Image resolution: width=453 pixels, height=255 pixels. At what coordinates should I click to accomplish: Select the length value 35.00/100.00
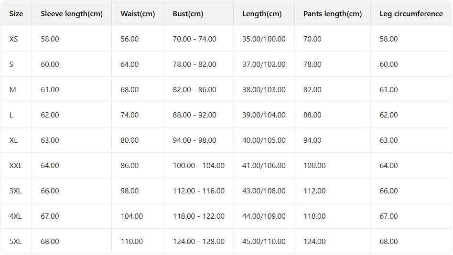(264, 39)
